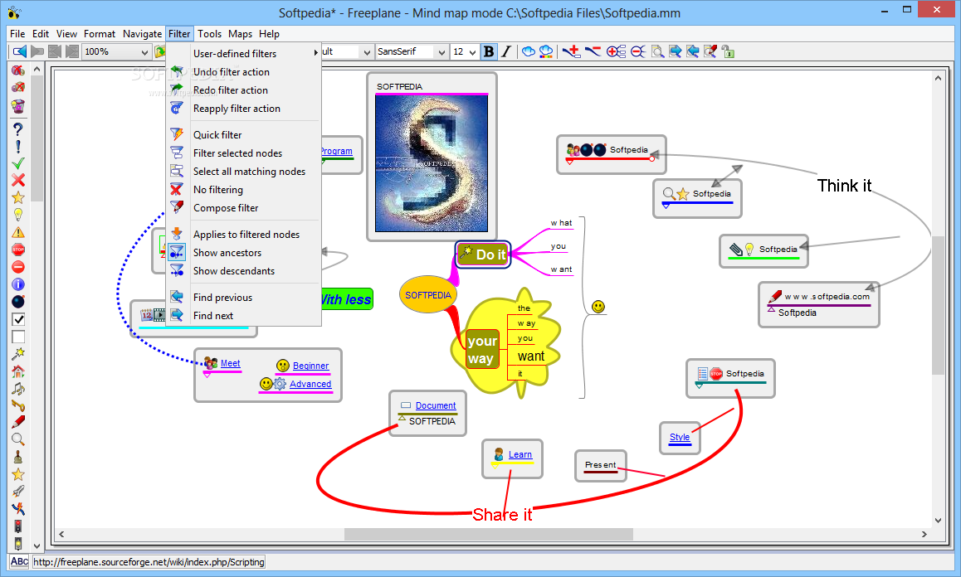The image size is (961, 577).
Task: Select No filtering in the Filter menu
Action: (242, 189)
